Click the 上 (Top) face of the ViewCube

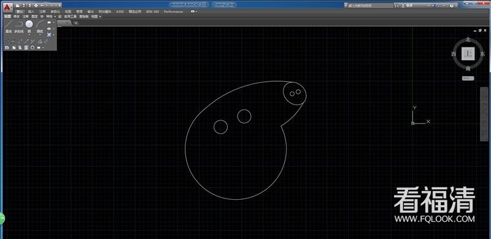click(x=468, y=53)
